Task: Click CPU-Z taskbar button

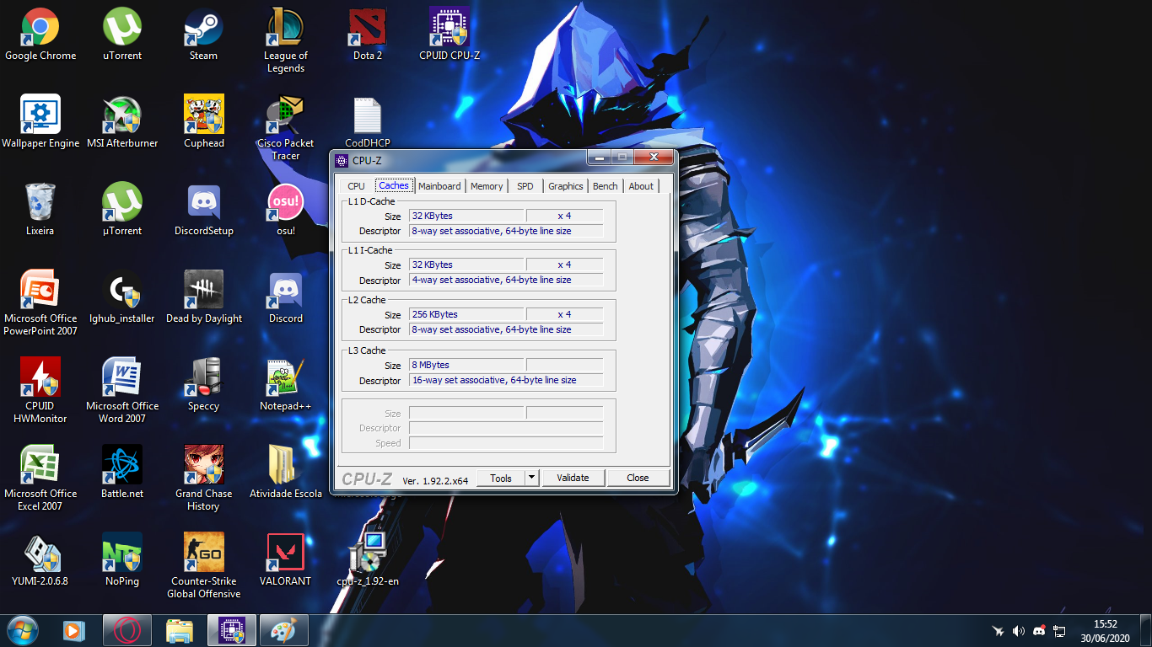Action: [x=232, y=630]
